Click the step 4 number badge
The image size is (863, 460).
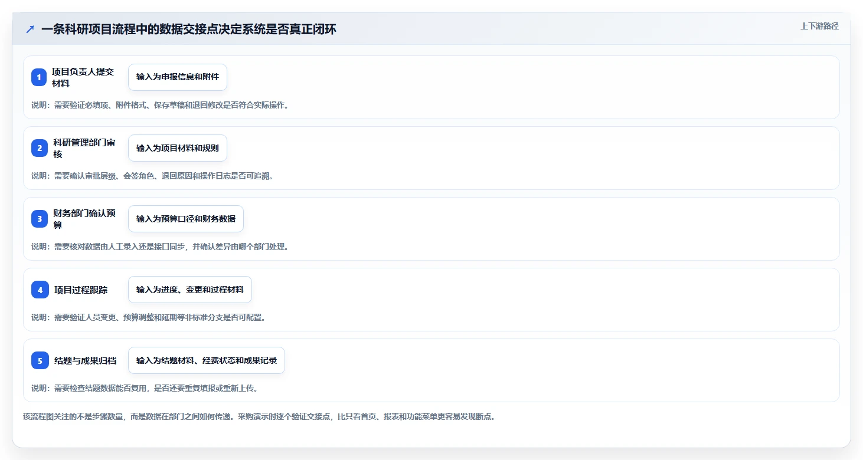point(40,290)
